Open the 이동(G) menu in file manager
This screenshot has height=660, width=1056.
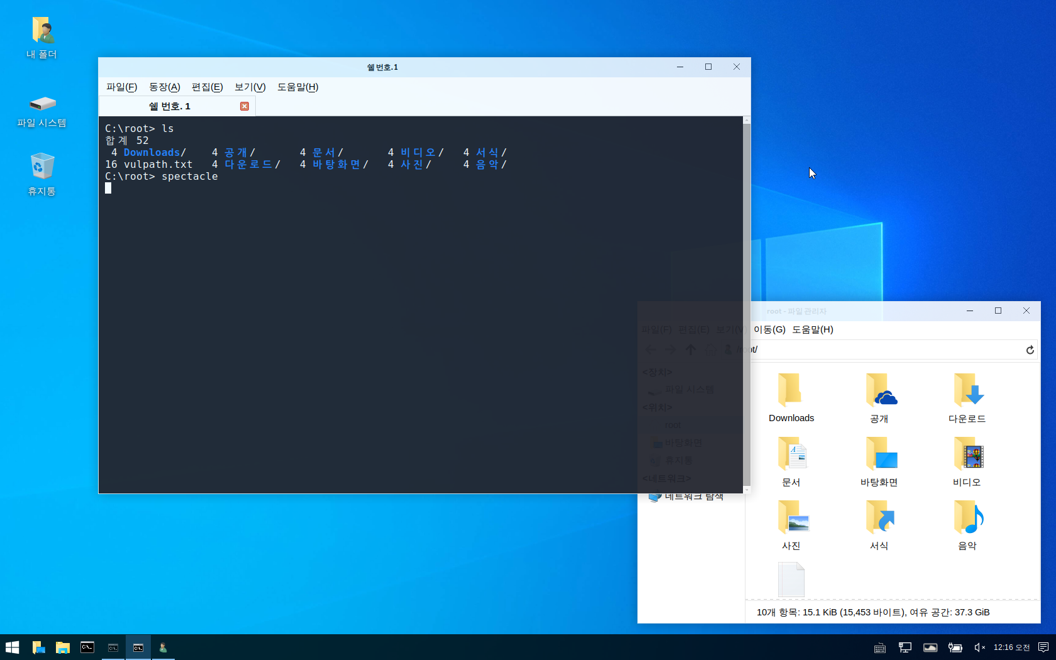[x=769, y=329]
